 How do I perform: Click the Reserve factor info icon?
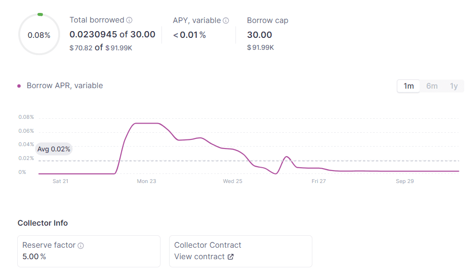click(81, 246)
